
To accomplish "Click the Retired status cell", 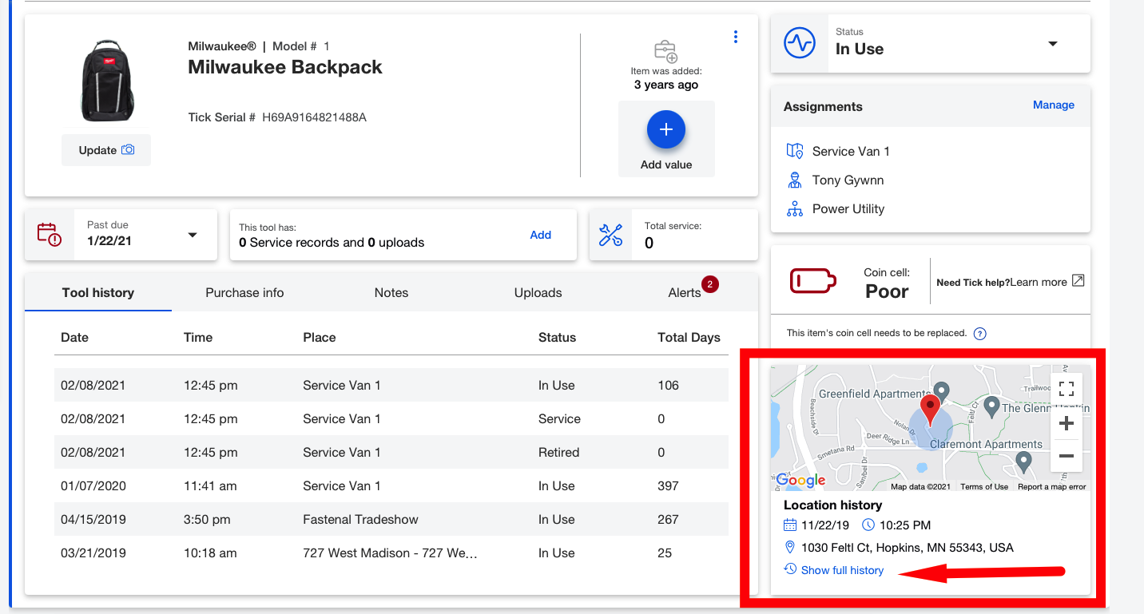I will point(558,452).
